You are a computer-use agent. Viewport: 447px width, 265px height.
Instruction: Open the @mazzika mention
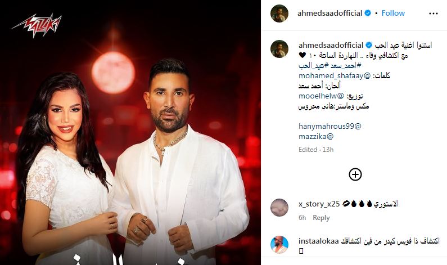316,136
